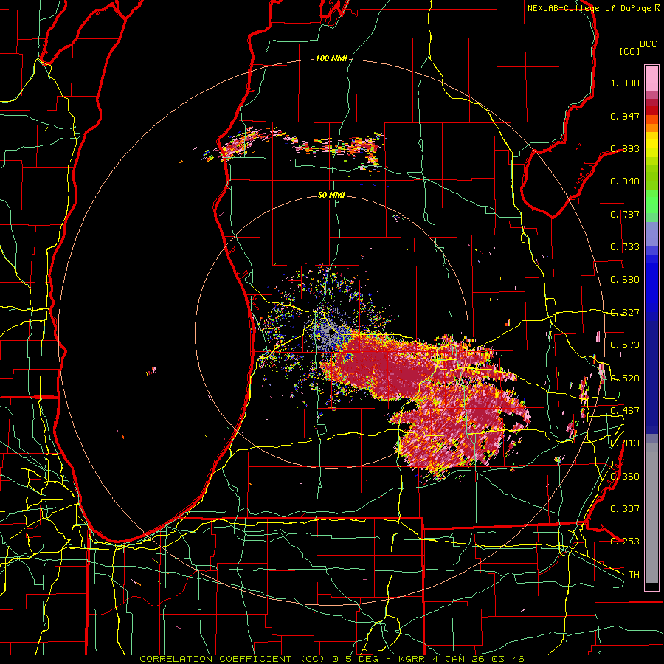This screenshot has width=664, height=664.
Task: Click the 4 JAN 26 03:46 timestamp
Action: 478,659
